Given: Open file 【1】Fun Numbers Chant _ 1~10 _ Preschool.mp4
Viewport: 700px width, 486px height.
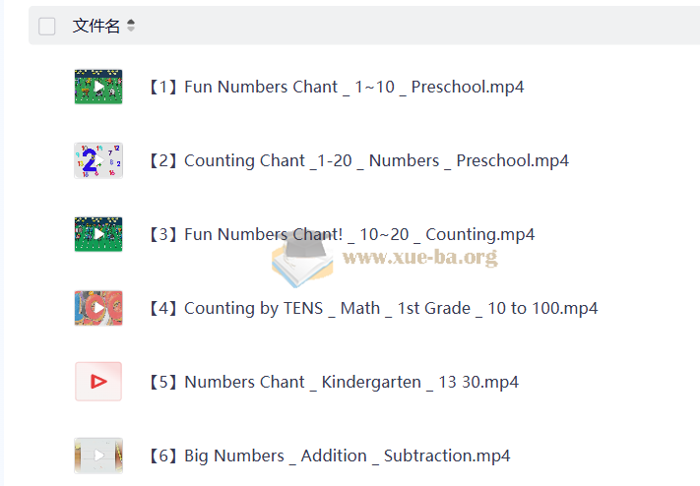Looking at the screenshot, I should (x=335, y=87).
